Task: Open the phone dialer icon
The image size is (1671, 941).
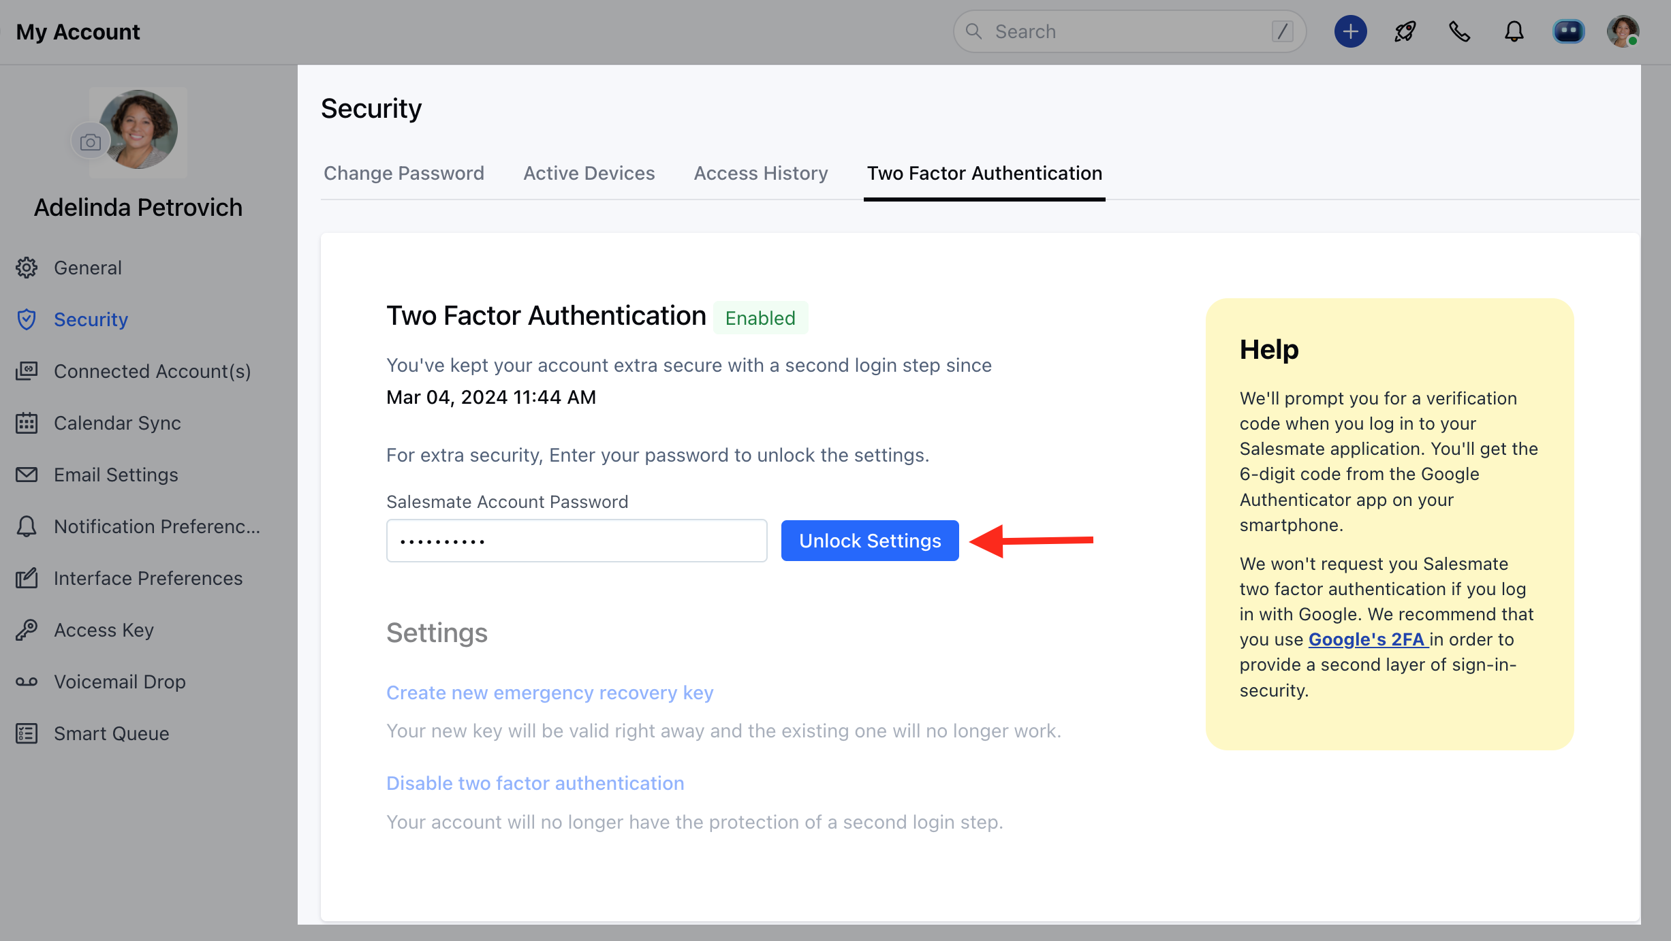Action: pos(1459,31)
